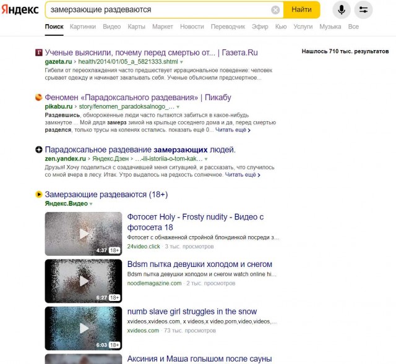The height and width of the screenshot is (364, 396).
Task: Open Парадоксальное раздевание замерзающих людей link
Action: click(x=140, y=150)
